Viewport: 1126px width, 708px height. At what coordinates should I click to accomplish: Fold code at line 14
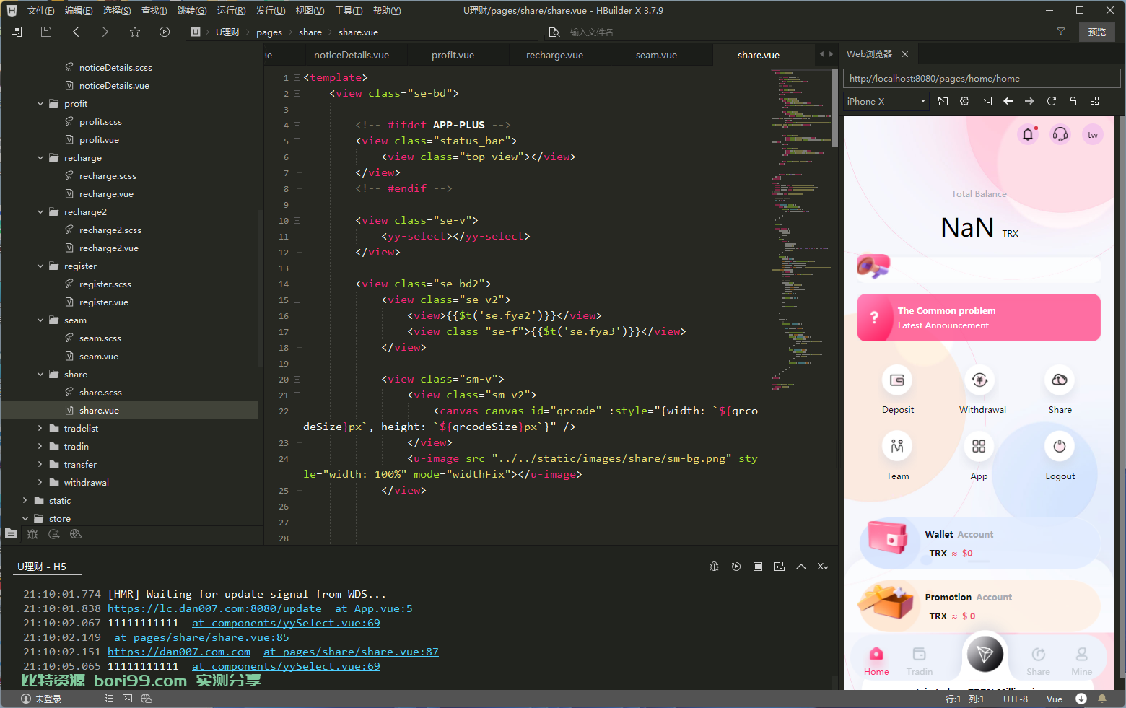click(297, 284)
